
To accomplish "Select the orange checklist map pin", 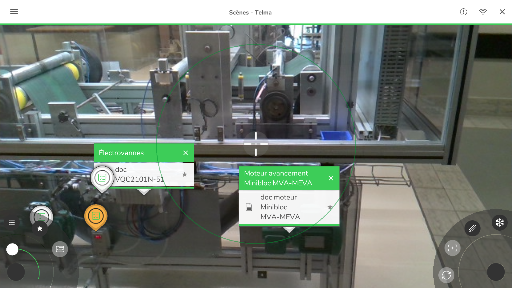I will [x=96, y=216].
